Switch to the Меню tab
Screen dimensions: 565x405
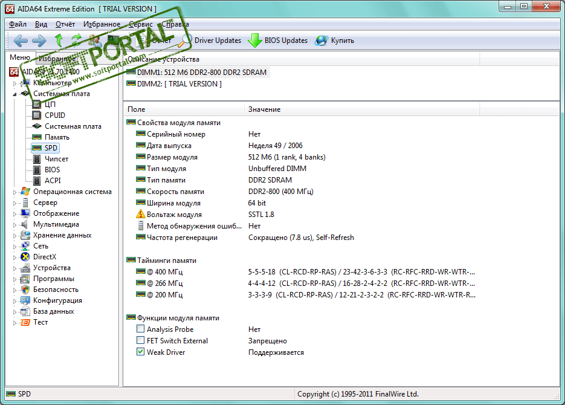click(20, 57)
